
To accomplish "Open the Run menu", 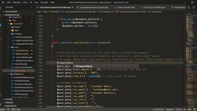I will point(36,2).
